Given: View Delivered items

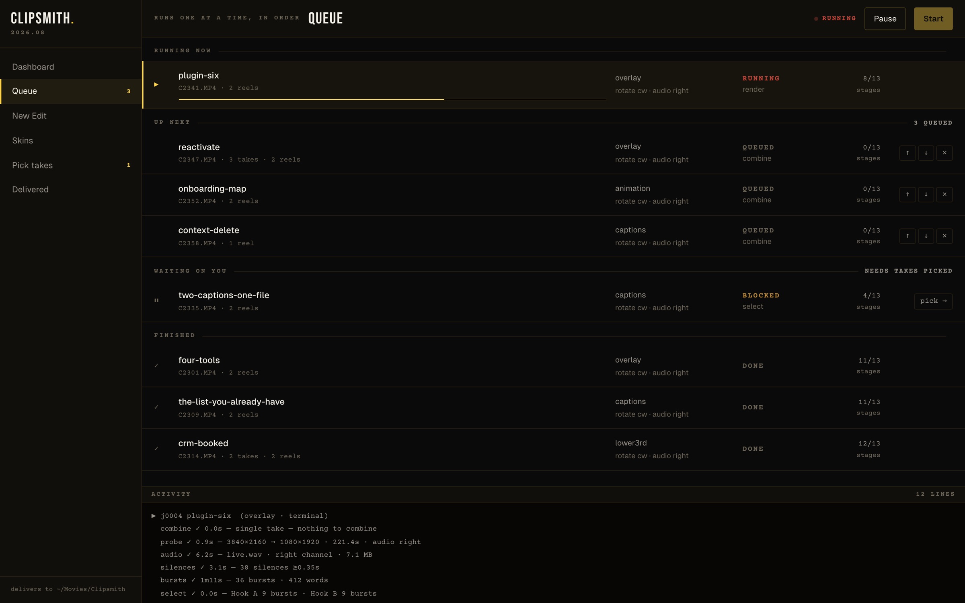Looking at the screenshot, I should [71, 189].
